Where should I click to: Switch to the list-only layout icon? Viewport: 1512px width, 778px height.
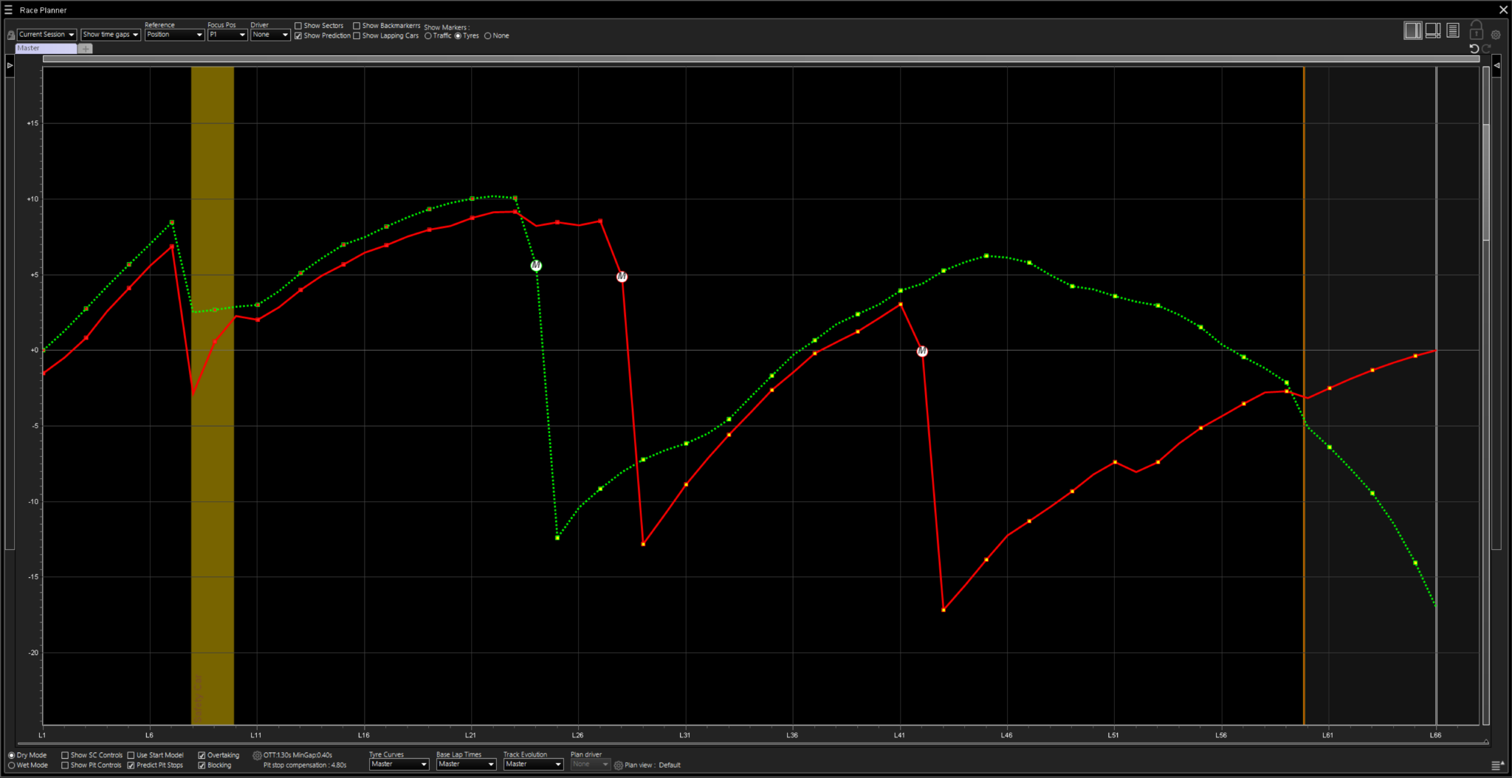pos(1453,30)
